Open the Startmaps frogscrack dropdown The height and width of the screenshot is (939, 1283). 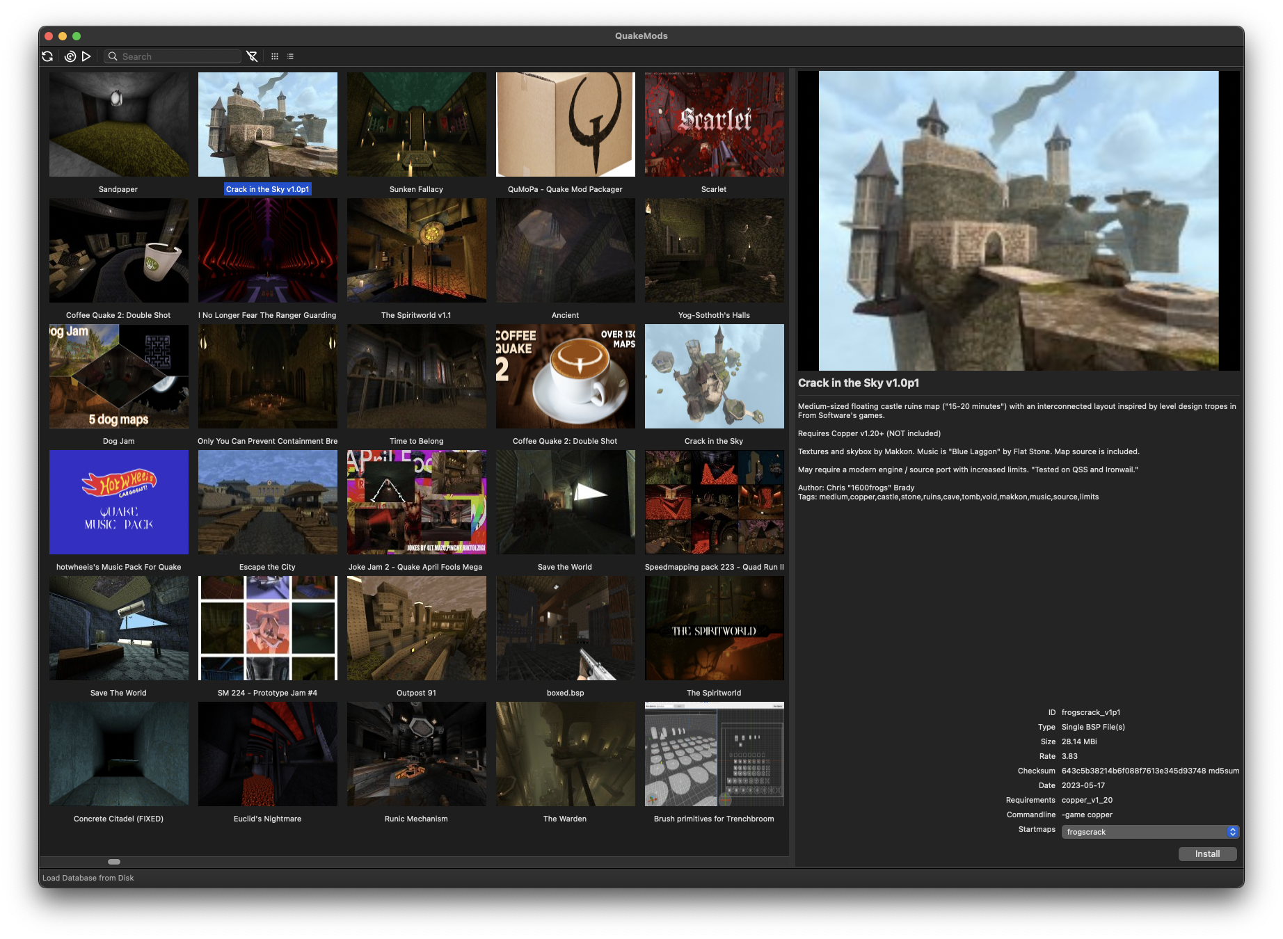1150,832
